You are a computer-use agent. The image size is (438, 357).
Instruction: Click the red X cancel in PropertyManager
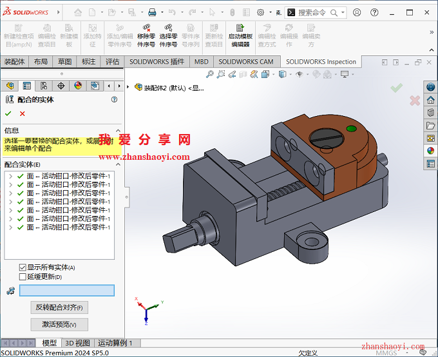coord(23,113)
